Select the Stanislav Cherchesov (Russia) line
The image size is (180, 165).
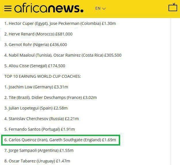[x=41, y=119]
